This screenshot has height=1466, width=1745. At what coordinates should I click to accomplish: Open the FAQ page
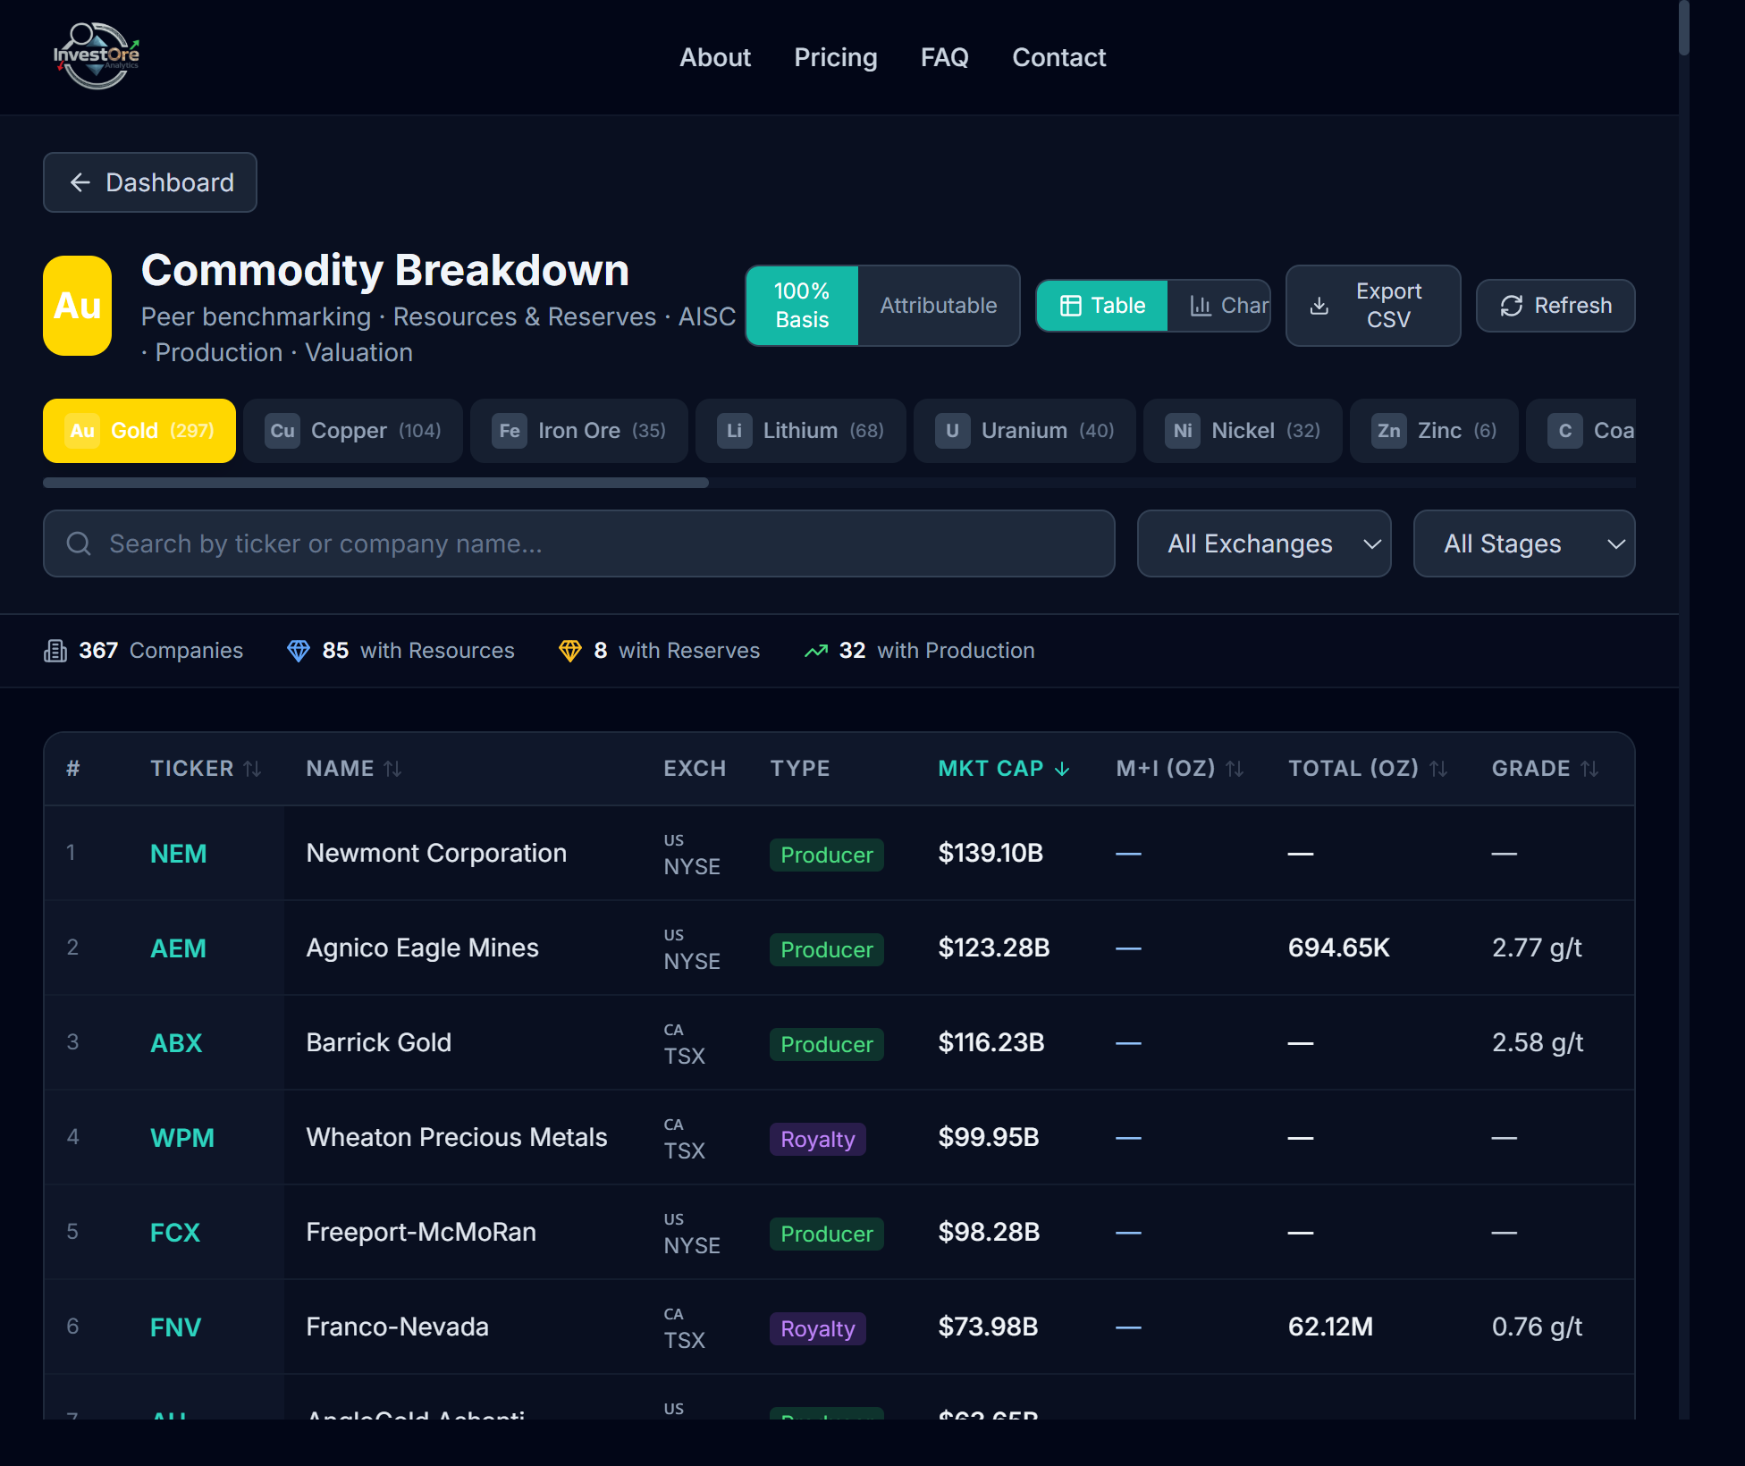click(x=945, y=57)
